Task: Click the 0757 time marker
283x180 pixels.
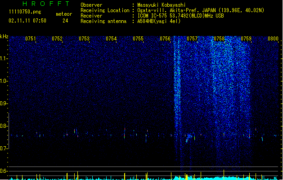Action: tap(192, 39)
